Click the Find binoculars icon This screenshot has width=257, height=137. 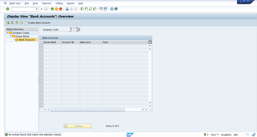point(71,9)
